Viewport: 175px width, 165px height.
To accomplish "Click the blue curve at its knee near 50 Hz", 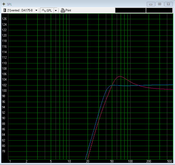I will (x=112, y=85).
